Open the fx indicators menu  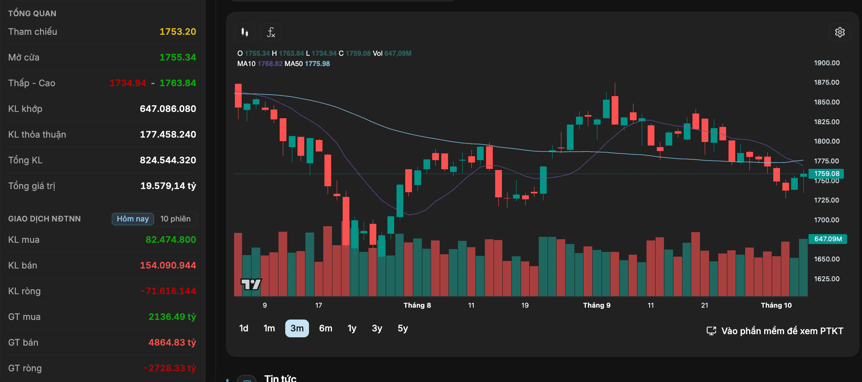[x=271, y=32]
